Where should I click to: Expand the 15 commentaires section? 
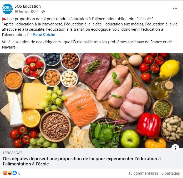point(143,173)
